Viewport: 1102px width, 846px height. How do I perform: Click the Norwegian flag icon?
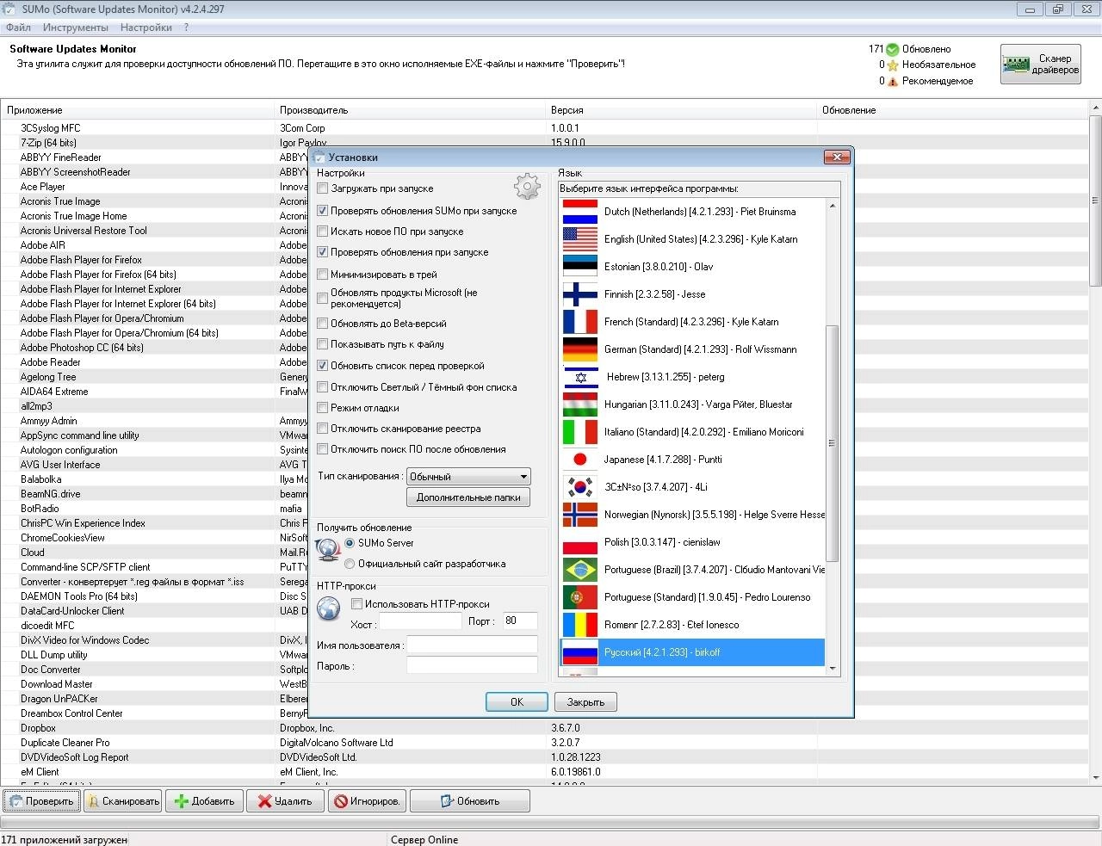click(579, 515)
